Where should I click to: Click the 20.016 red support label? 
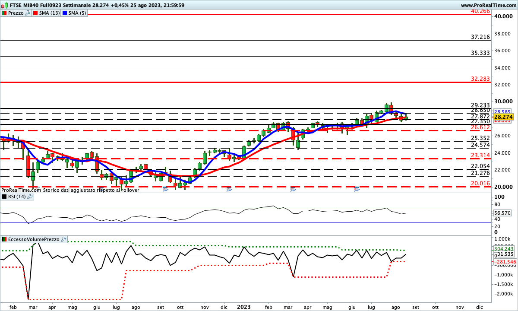[480, 184]
